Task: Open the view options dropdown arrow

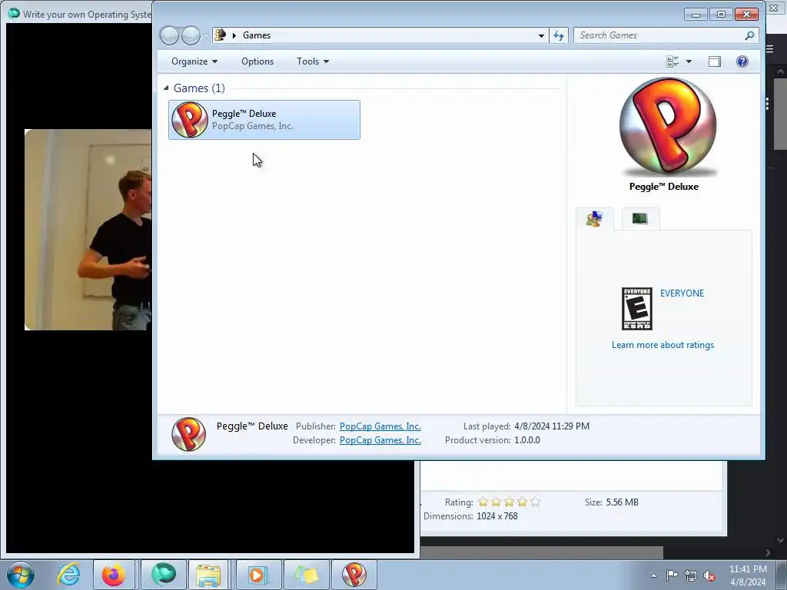Action: coord(689,61)
